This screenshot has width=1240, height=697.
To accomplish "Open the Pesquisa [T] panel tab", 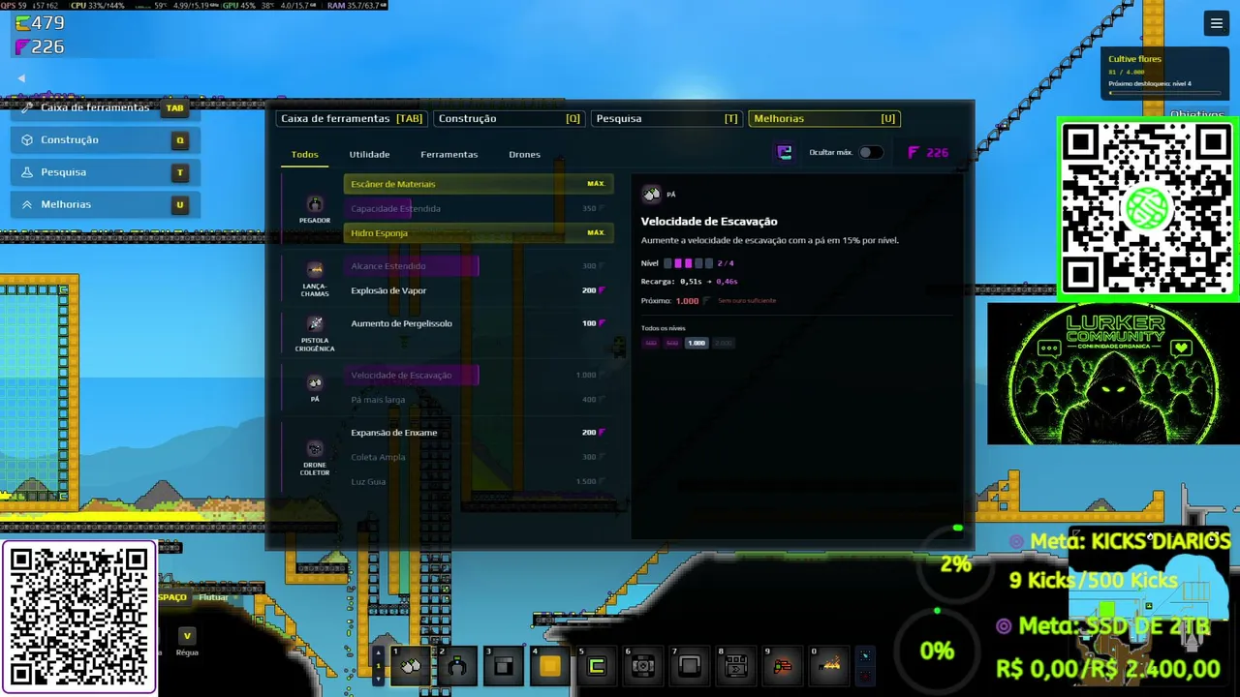I will tap(666, 119).
